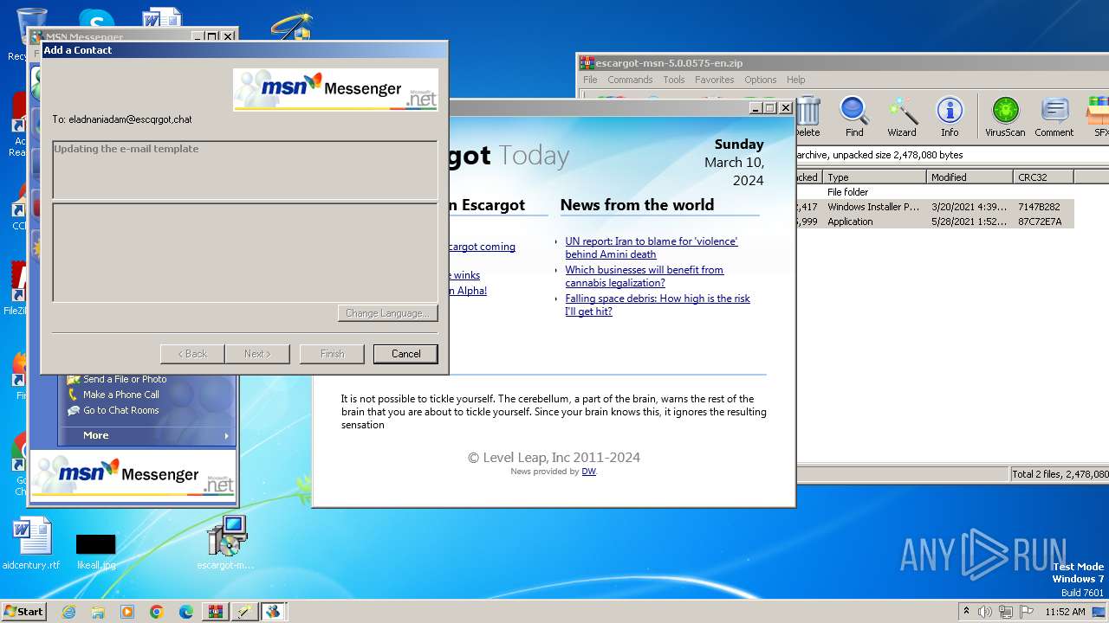This screenshot has width=1109, height=623.
Task: Open the UN report Iran news link
Action: coord(652,247)
